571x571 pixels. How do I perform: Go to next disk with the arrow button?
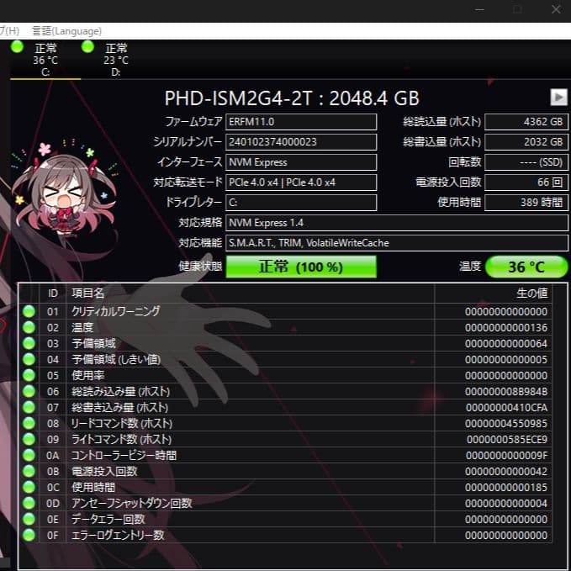tap(558, 98)
